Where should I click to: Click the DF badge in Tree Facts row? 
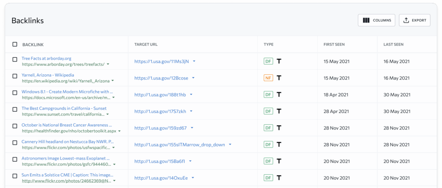(x=268, y=61)
